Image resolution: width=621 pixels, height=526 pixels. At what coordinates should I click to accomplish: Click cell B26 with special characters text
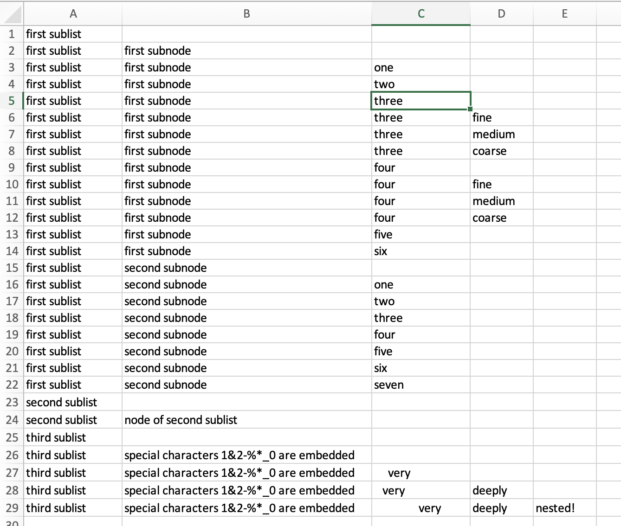pyautogui.click(x=247, y=455)
